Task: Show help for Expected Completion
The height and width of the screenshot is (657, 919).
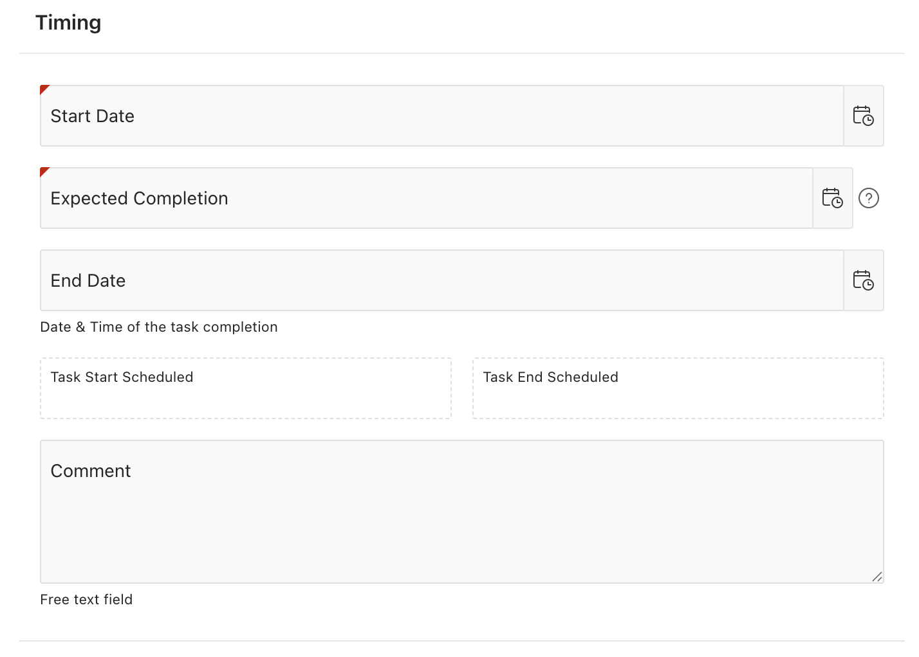Action: click(869, 198)
